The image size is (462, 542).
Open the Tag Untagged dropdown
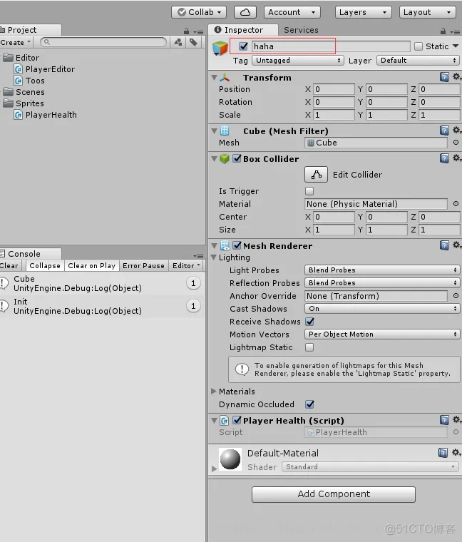298,61
